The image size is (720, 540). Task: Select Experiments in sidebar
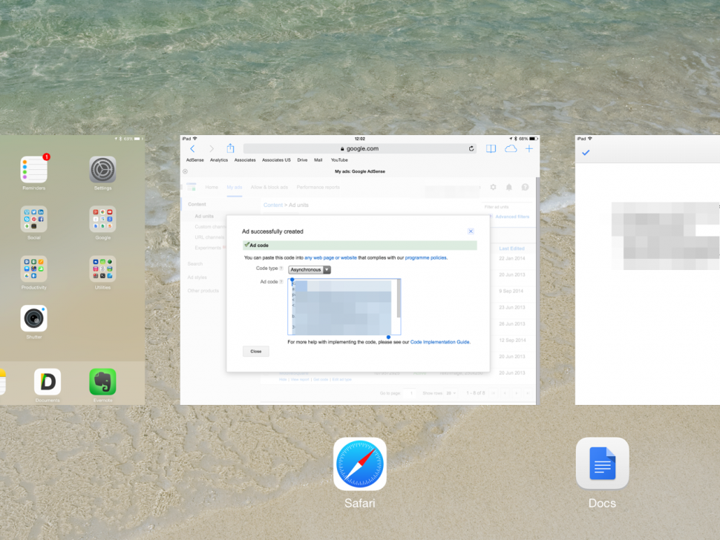[x=208, y=248]
